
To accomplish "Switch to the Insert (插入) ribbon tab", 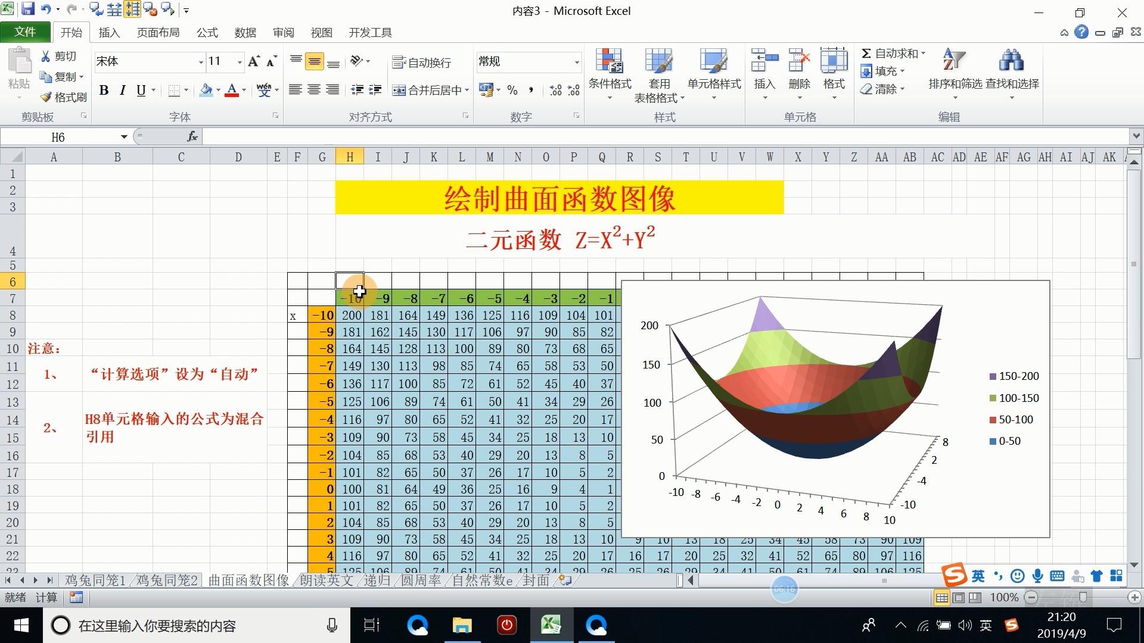I will tap(109, 33).
